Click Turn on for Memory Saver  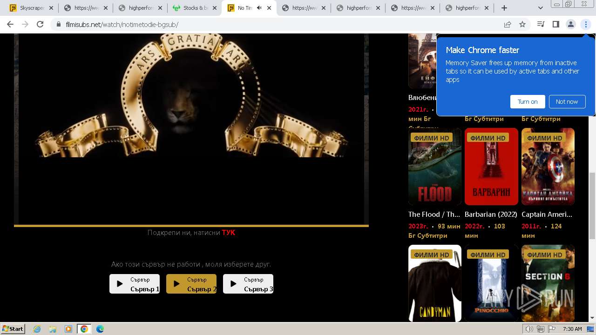tap(528, 101)
